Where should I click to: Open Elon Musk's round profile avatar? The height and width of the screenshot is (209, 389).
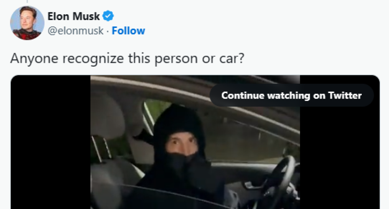pos(27,23)
